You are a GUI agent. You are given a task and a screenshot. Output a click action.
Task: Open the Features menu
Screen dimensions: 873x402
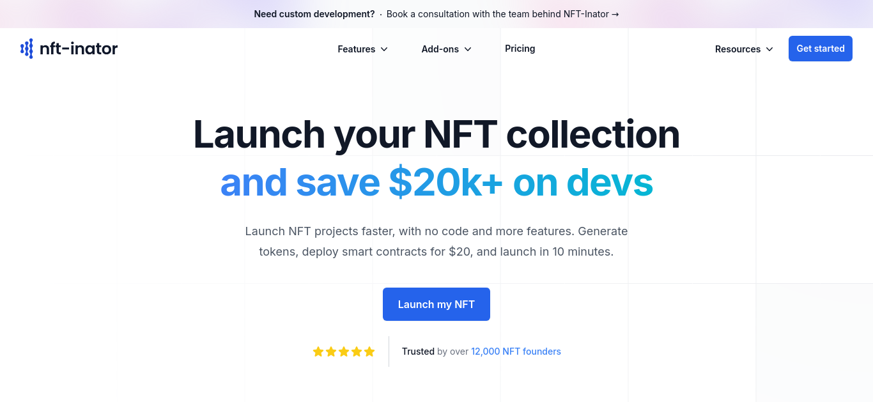tap(363, 49)
